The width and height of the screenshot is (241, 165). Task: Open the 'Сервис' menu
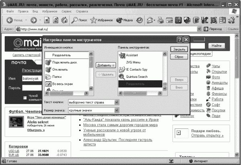pos(67,11)
